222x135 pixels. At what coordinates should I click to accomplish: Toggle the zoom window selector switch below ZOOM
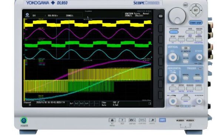[x=186, y=106]
